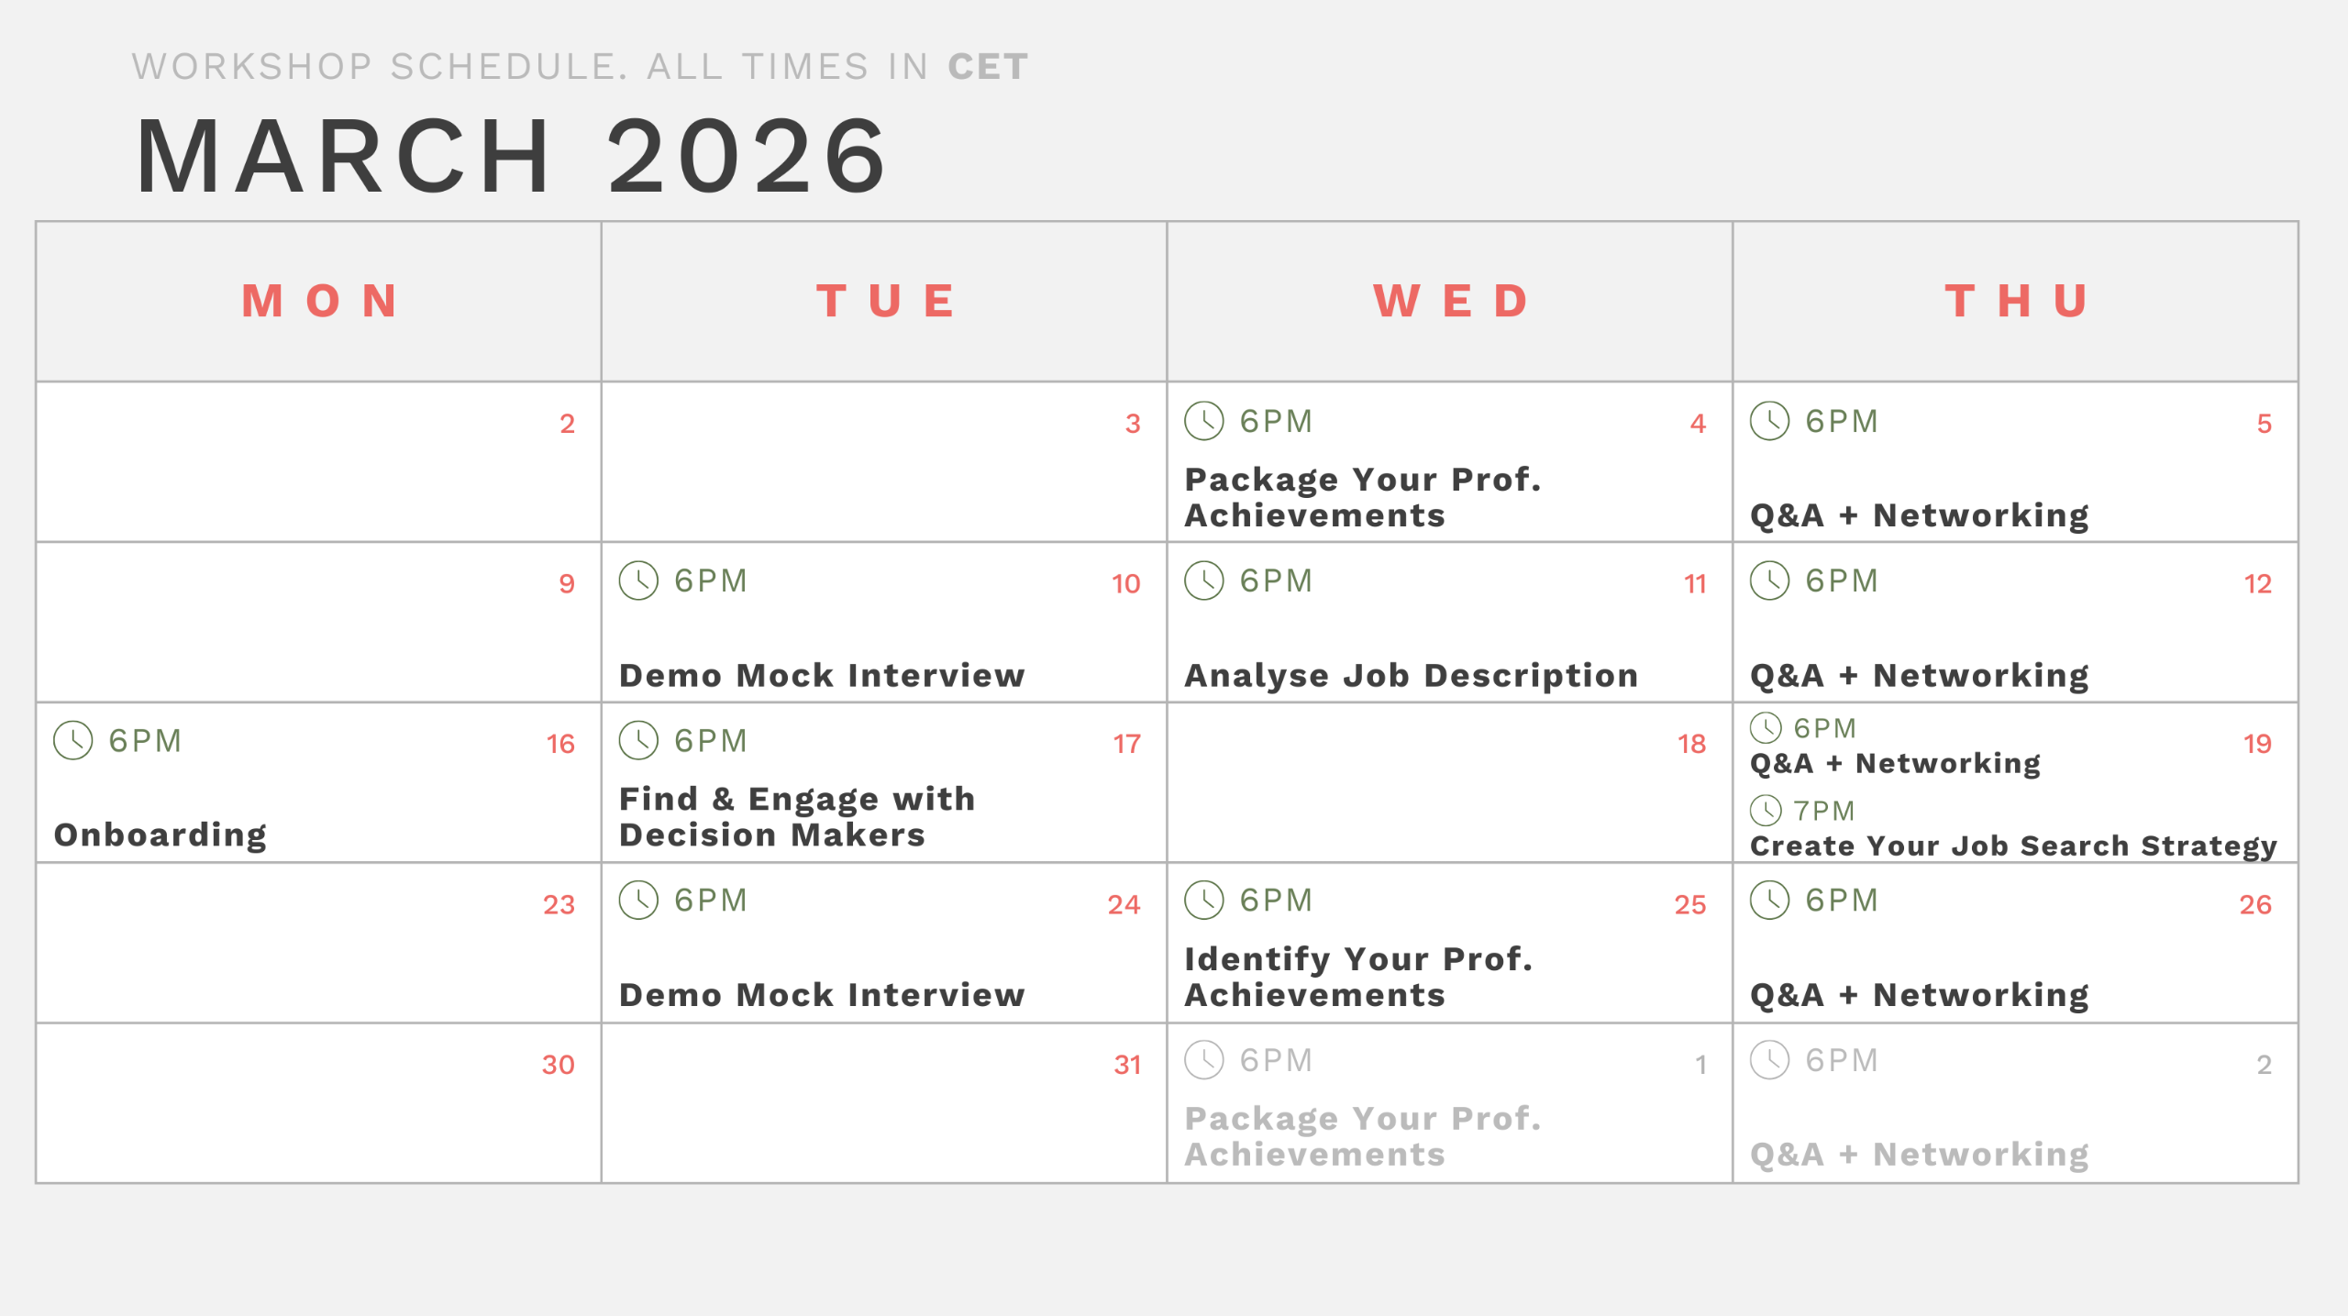Select the MON column header
Screen dimensions: 2348x1316
(319, 301)
